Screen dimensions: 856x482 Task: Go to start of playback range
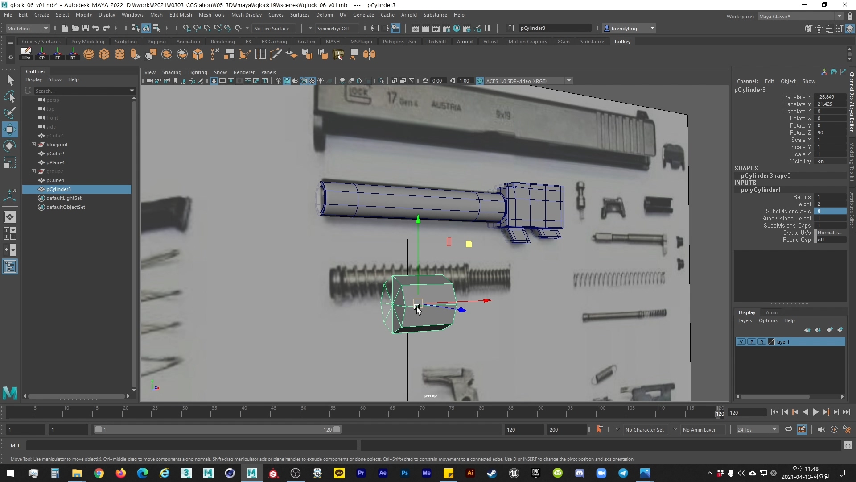tap(774, 412)
